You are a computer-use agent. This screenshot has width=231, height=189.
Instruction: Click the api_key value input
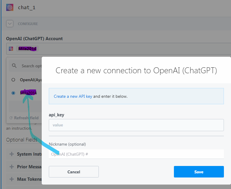point(136,125)
